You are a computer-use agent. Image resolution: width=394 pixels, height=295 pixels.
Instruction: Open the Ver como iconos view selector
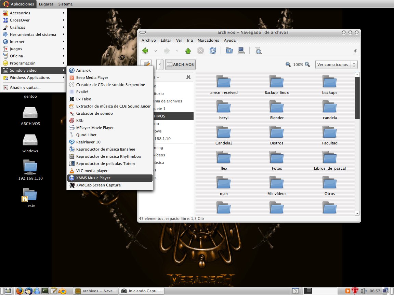(336, 65)
